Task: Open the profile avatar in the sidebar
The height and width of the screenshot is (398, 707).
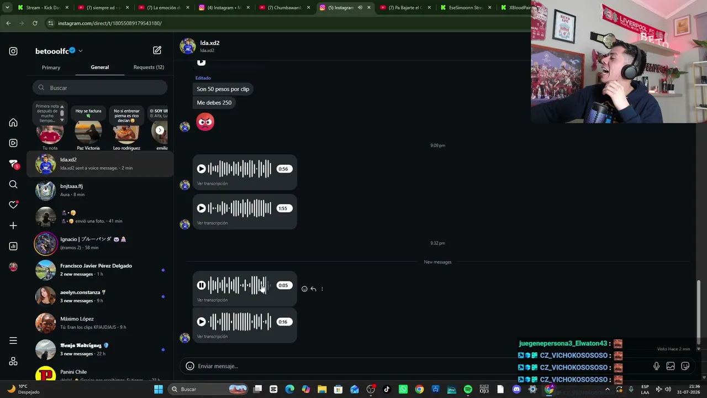Action: pyautogui.click(x=13, y=267)
